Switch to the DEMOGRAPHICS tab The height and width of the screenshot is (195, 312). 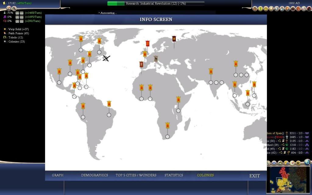pyautogui.click(x=94, y=175)
